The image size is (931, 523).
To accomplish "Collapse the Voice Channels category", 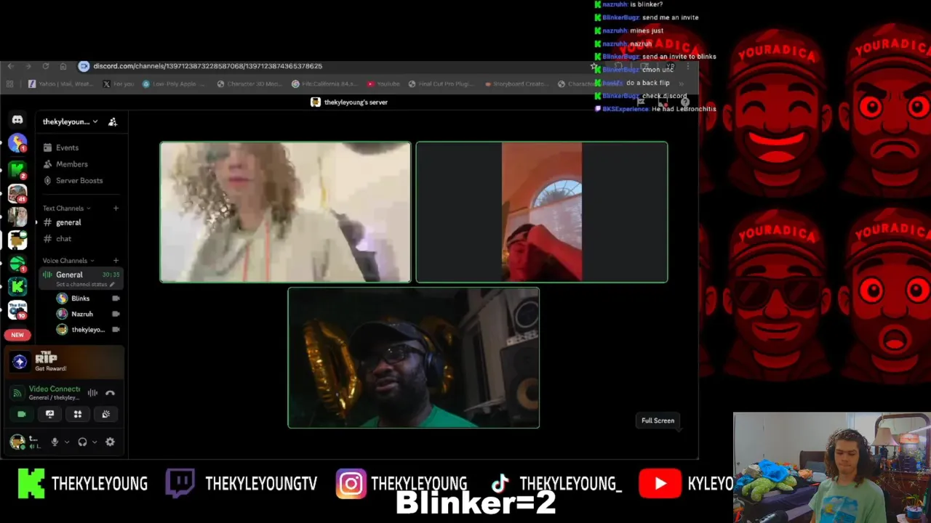I will coord(68,261).
